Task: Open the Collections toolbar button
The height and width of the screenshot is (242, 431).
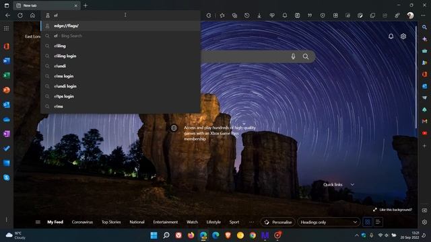Action: click(234, 15)
